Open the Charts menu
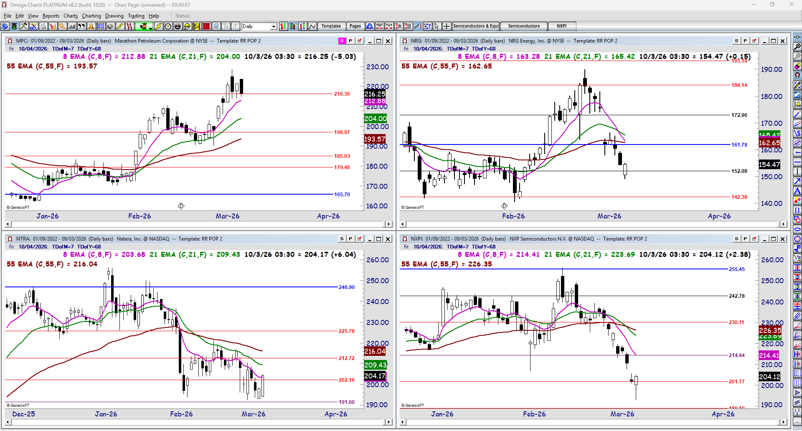The width and height of the screenshot is (802, 431). [71, 16]
